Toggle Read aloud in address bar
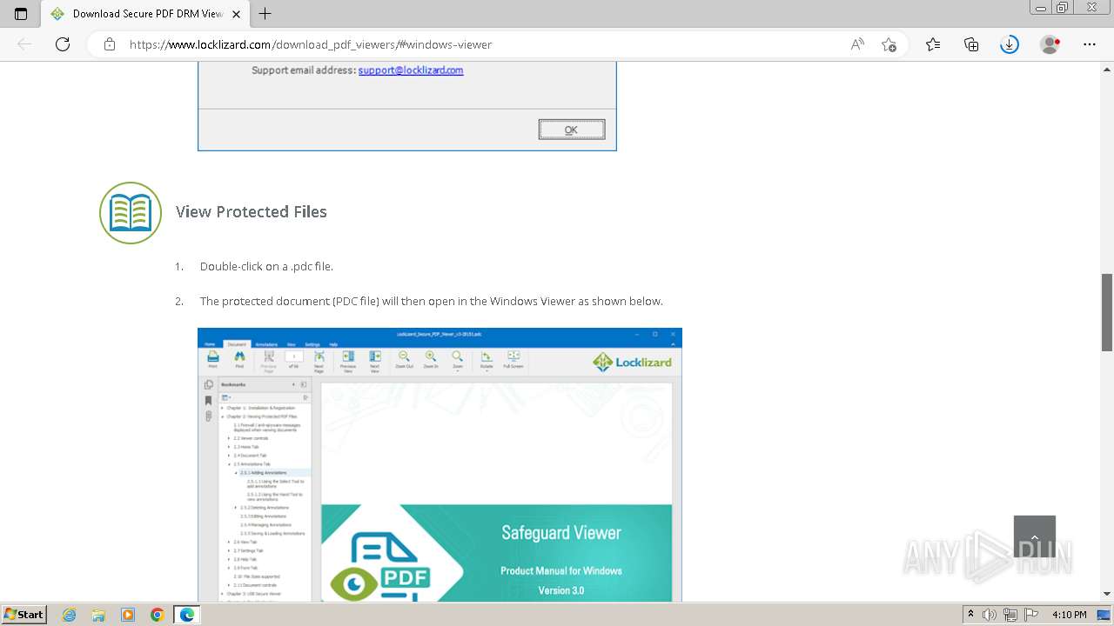 tap(857, 44)
